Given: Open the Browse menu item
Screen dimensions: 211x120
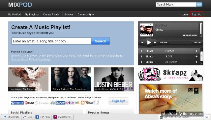Looking at the screenshot, I should tap(69, 14).
